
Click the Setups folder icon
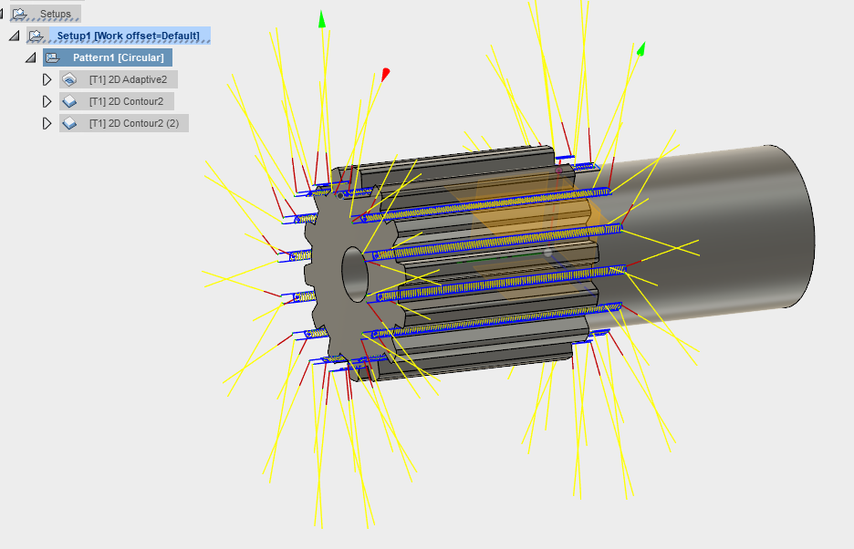[22, 14]
